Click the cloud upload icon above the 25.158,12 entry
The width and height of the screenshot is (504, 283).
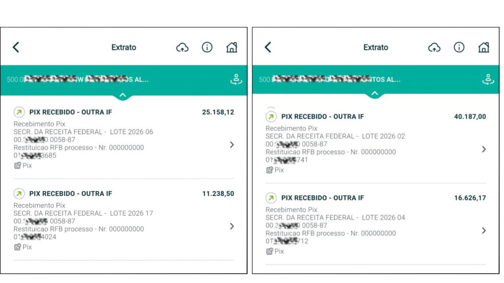tap(182, 47)
